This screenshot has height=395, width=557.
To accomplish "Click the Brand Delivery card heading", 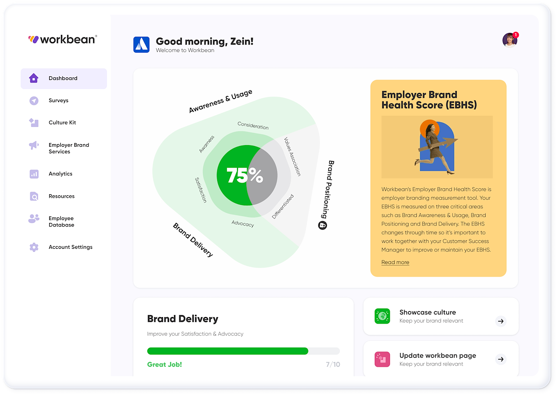I will tap(183, 319).
